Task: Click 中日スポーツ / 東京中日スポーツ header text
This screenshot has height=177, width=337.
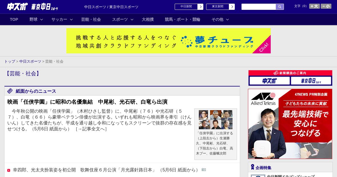Action: [111, 7]
